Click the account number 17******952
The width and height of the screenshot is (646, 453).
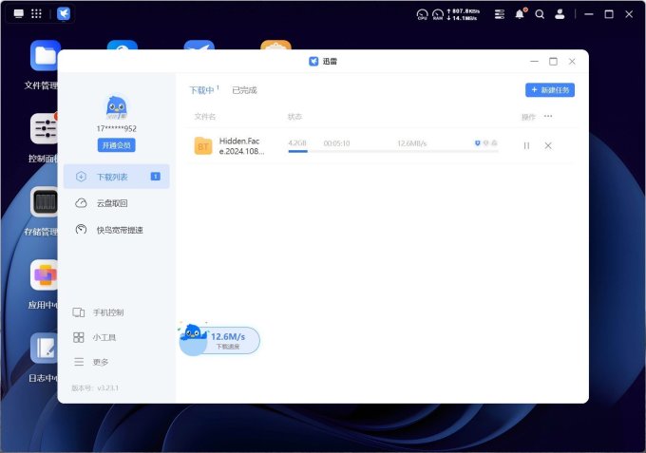tap(117, 128)
